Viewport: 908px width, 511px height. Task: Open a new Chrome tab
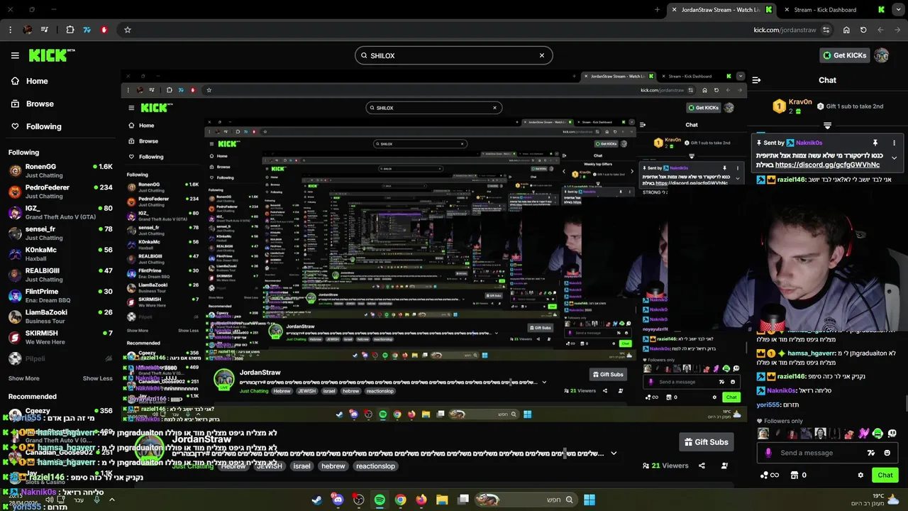(x=657, y=10)
